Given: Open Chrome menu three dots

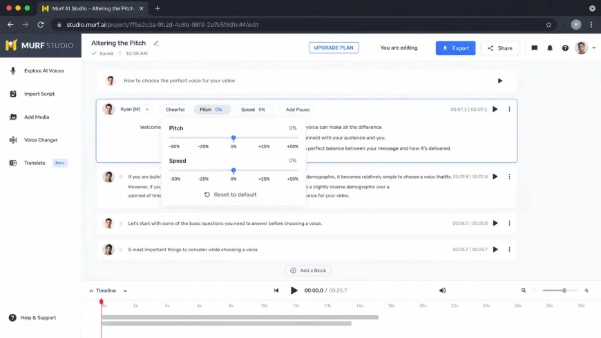Looking at the screenshot, I should tap(591, 25).
